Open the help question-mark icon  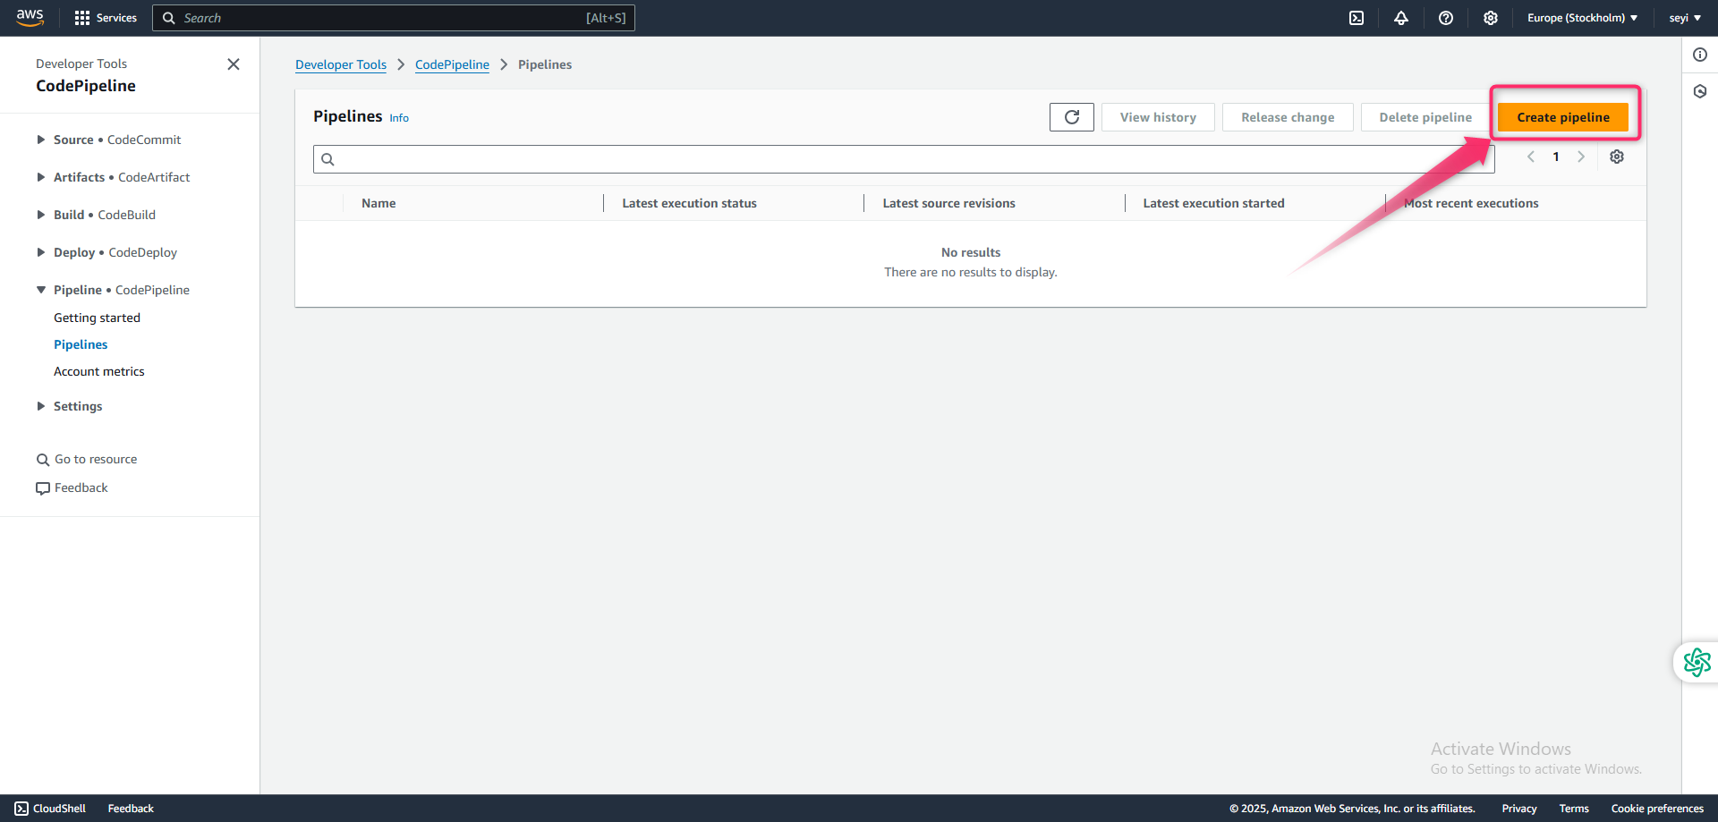click(1446, 18)
